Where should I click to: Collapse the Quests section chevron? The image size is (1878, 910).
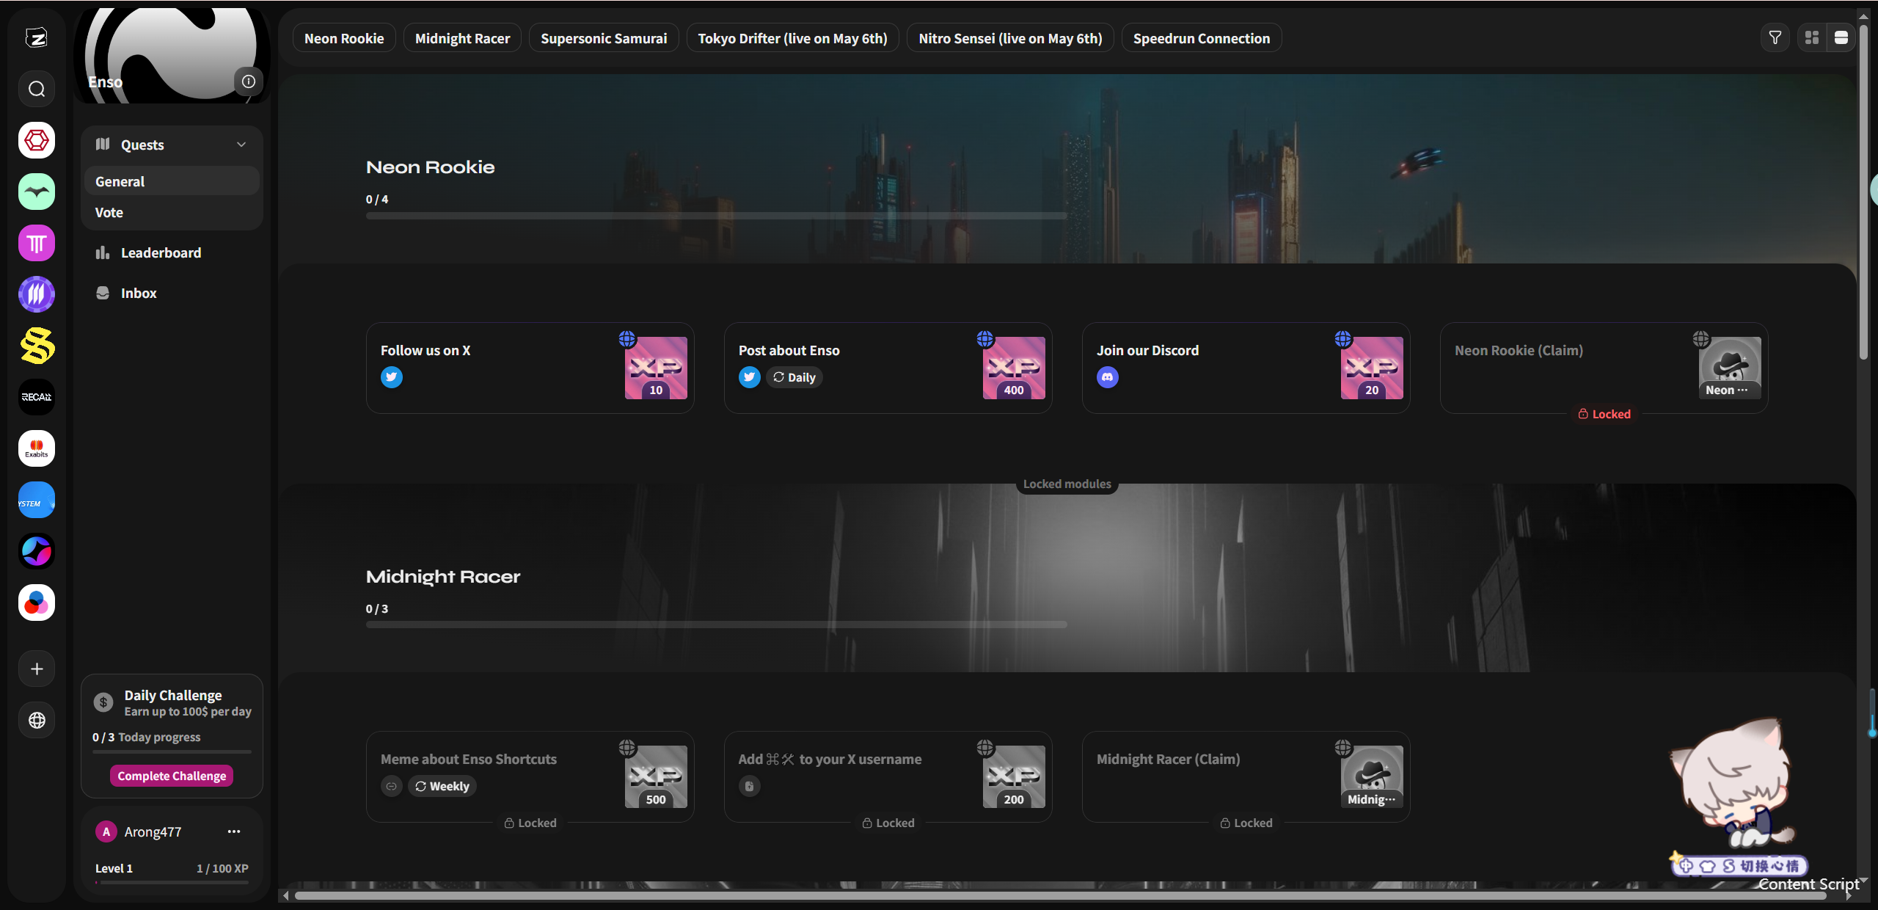[x=241, y=145]
